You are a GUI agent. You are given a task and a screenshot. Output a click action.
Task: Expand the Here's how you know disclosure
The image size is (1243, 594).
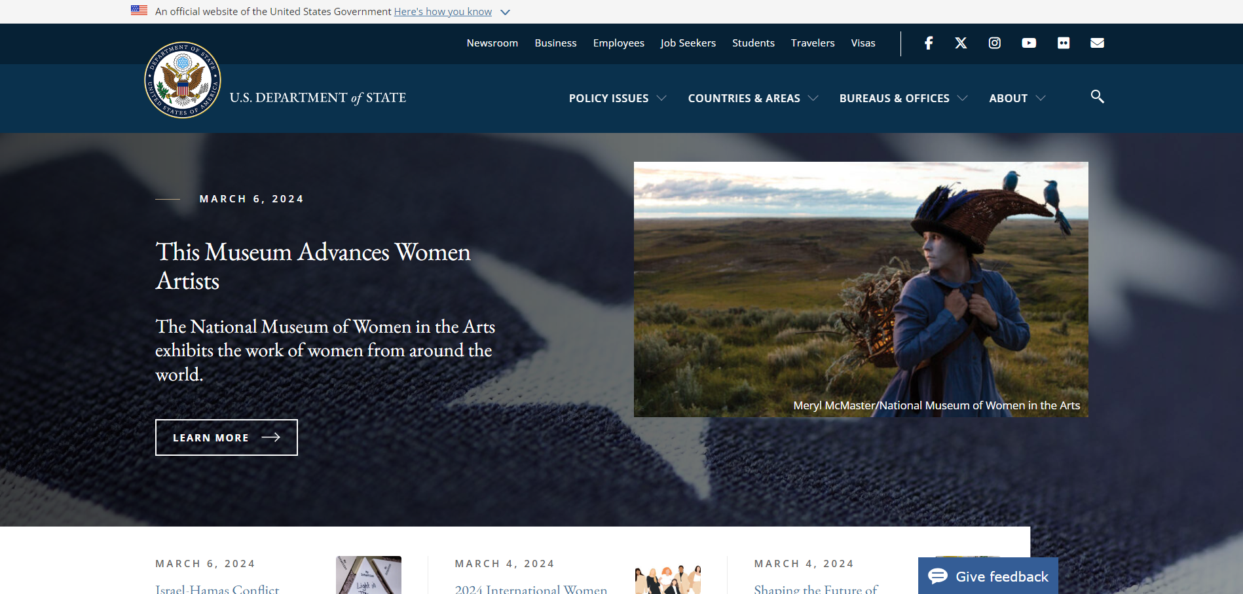tap(504, 11)
